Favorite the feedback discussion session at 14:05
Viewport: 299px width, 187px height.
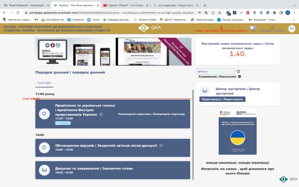(x=161, y=145)
